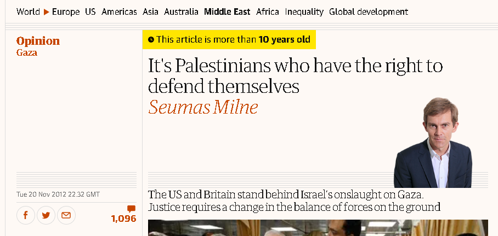Click the Opinion section label

point(38,42)
